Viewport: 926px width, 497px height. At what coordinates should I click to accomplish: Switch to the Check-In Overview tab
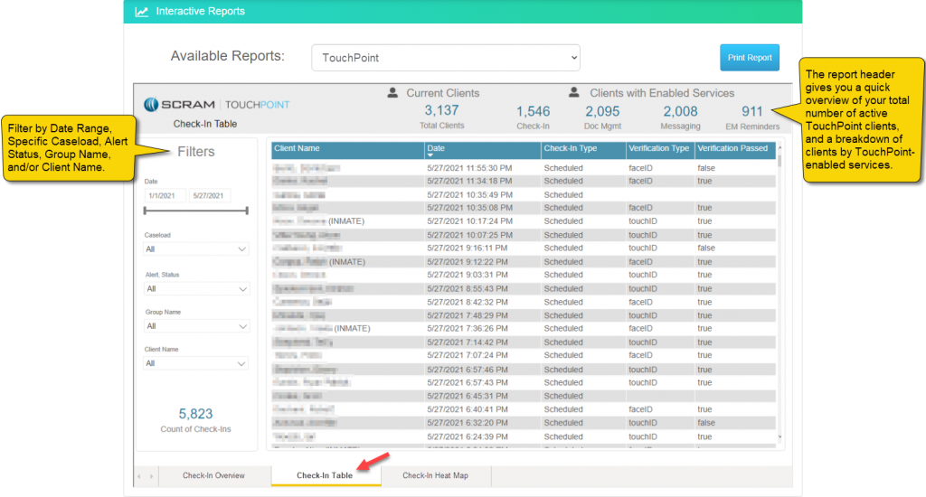coord(213,475)
